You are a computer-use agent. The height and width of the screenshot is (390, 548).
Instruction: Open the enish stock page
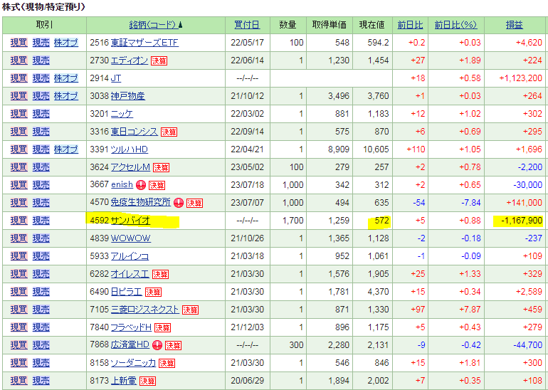pyautogui.click(x=122, y=184)
